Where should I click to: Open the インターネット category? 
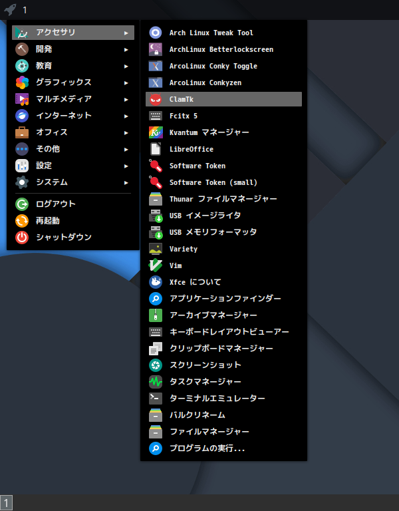pos(73,116)
